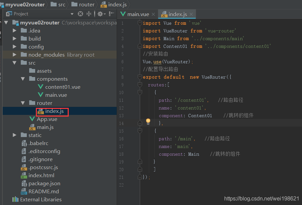Click the intention lightbulb icon on line 14

[x=148, y=122]
